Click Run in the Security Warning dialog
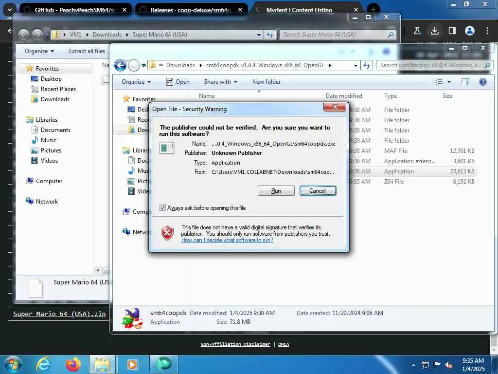Viewport: 498px width, 374px height. click(x=276, y=191)
